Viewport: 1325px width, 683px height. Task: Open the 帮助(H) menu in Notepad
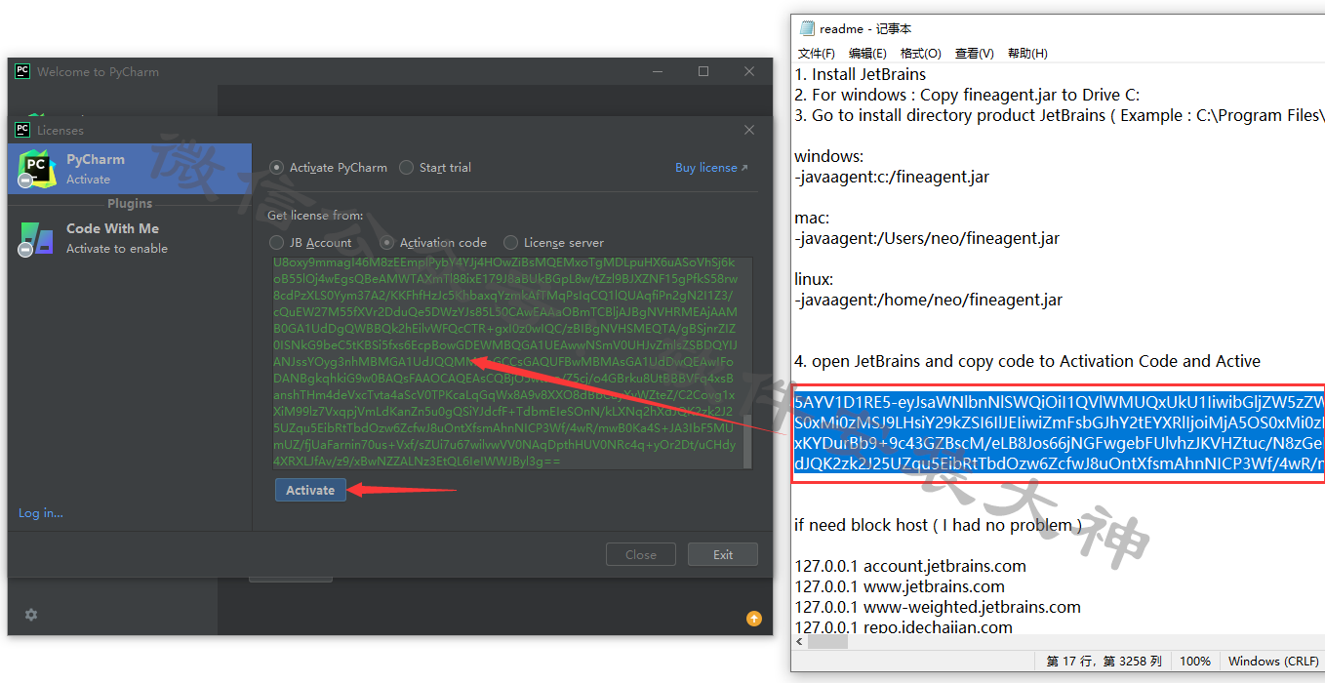(x=1027, y=54)
